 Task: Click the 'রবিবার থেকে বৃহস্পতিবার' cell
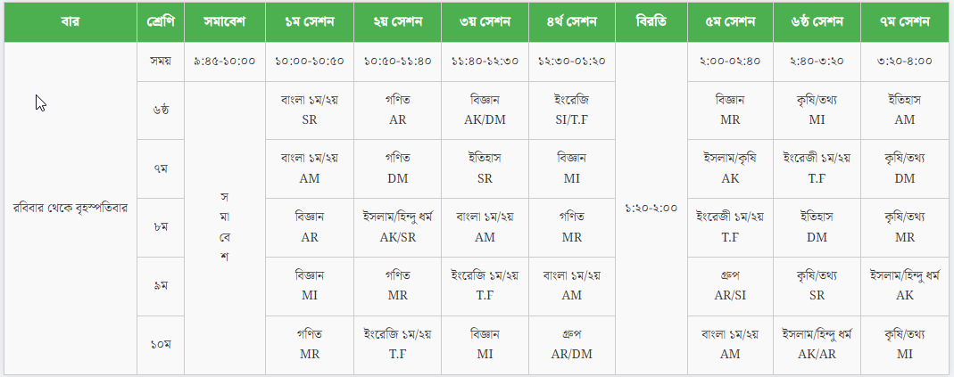71,209
